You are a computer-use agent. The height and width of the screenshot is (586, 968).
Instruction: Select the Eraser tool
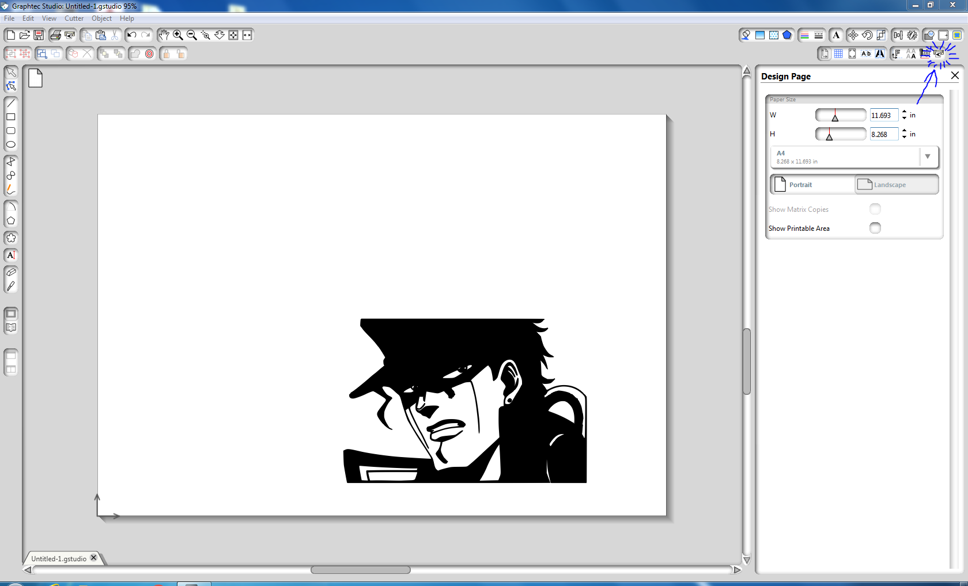tap(11, 272)
